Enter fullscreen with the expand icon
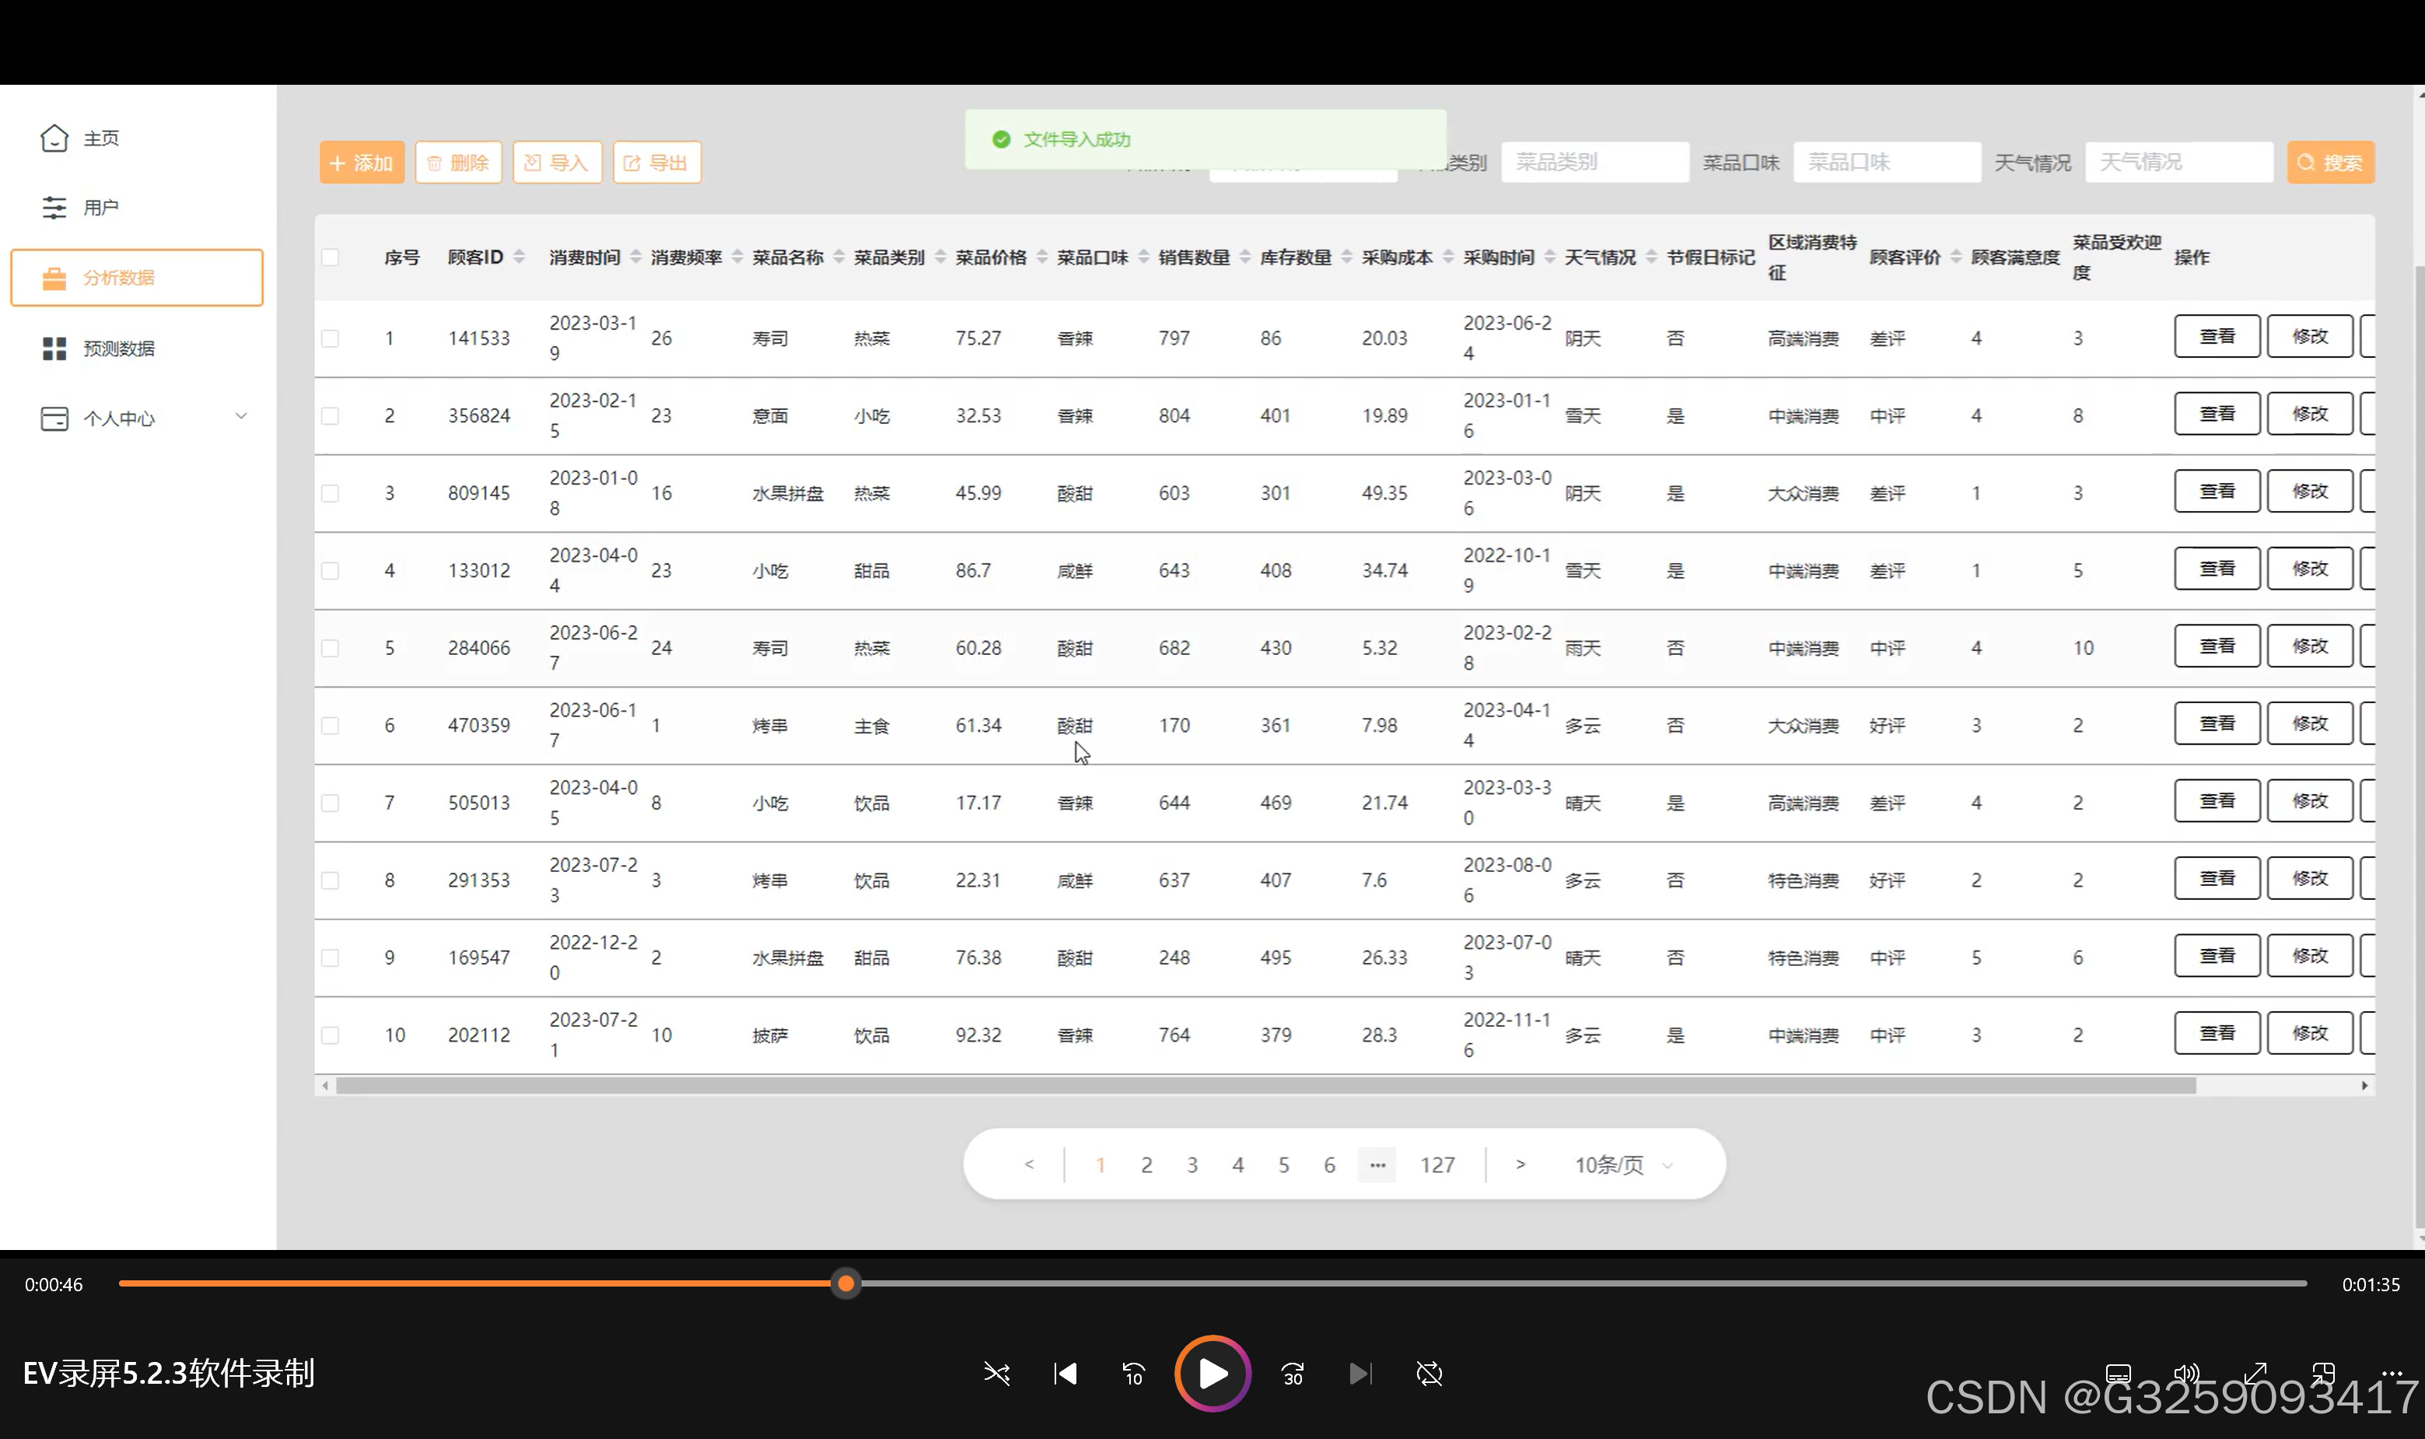Screen dimensions: 2425x1439 click(2255, 1373)
